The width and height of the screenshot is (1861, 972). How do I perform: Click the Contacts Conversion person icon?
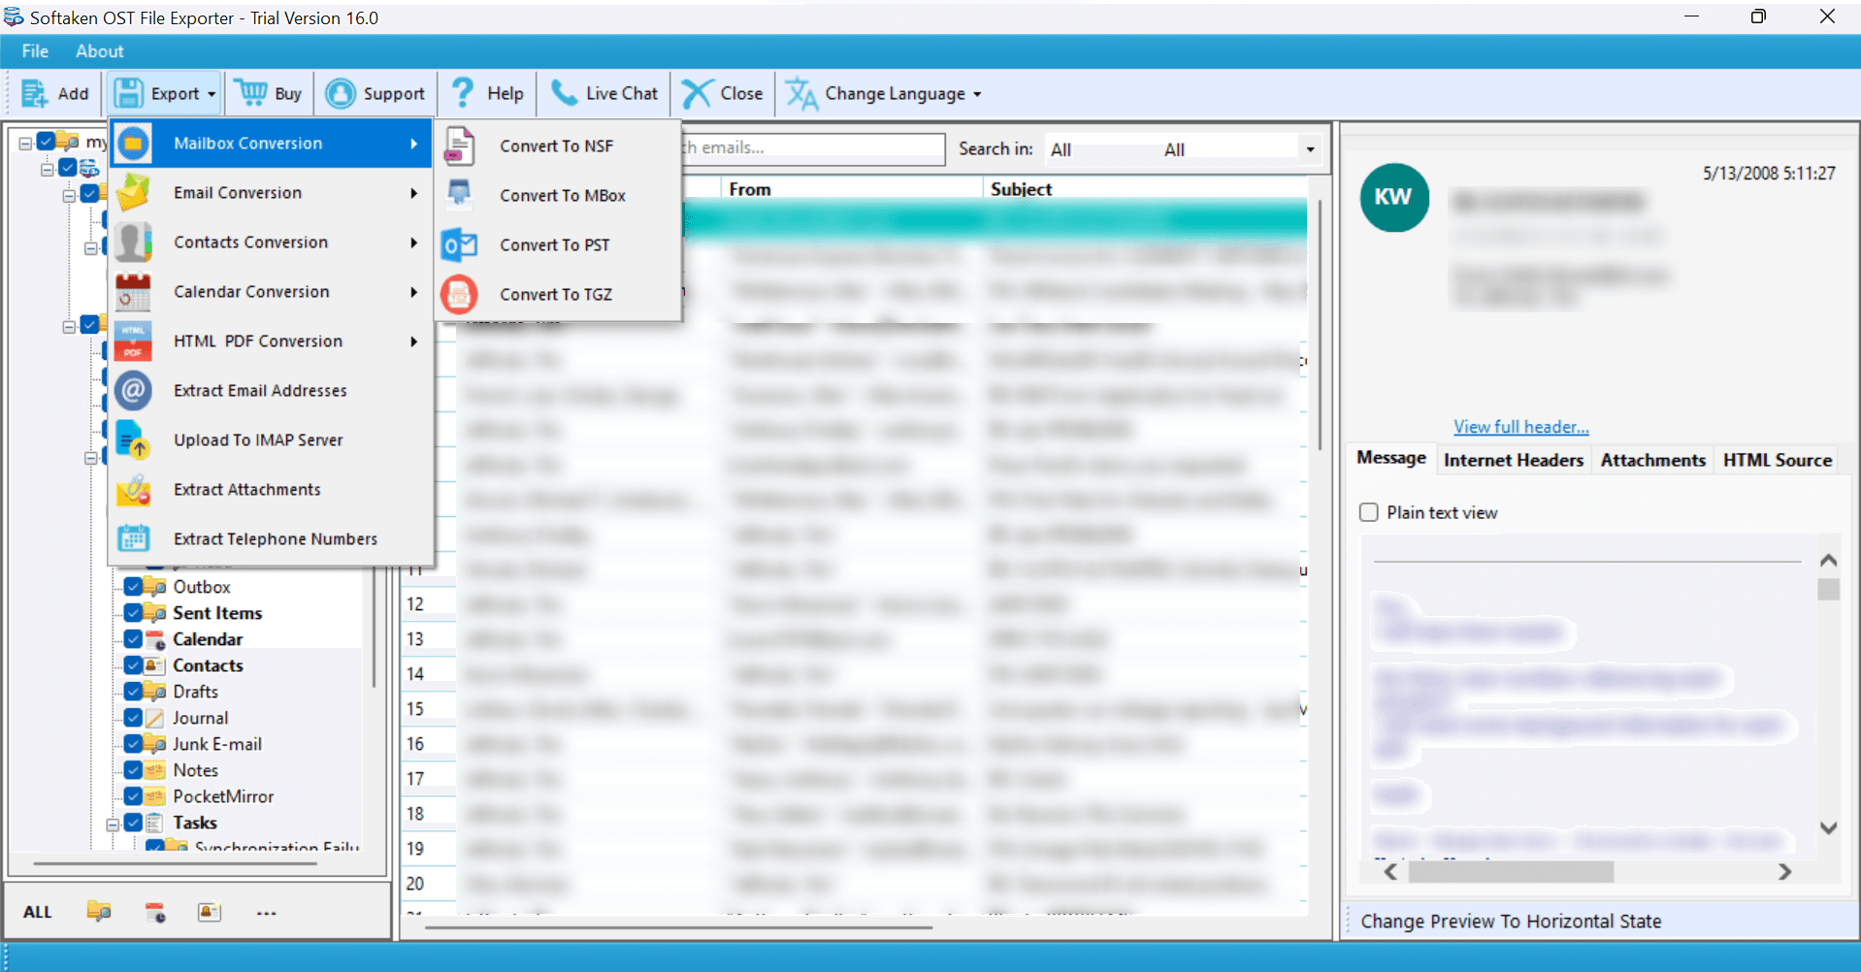tap(133, 243)
